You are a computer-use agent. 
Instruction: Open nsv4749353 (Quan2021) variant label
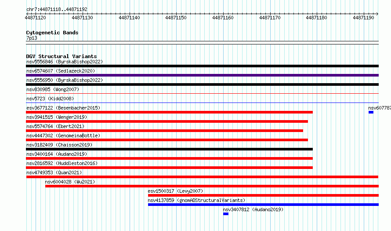point(54,172)
